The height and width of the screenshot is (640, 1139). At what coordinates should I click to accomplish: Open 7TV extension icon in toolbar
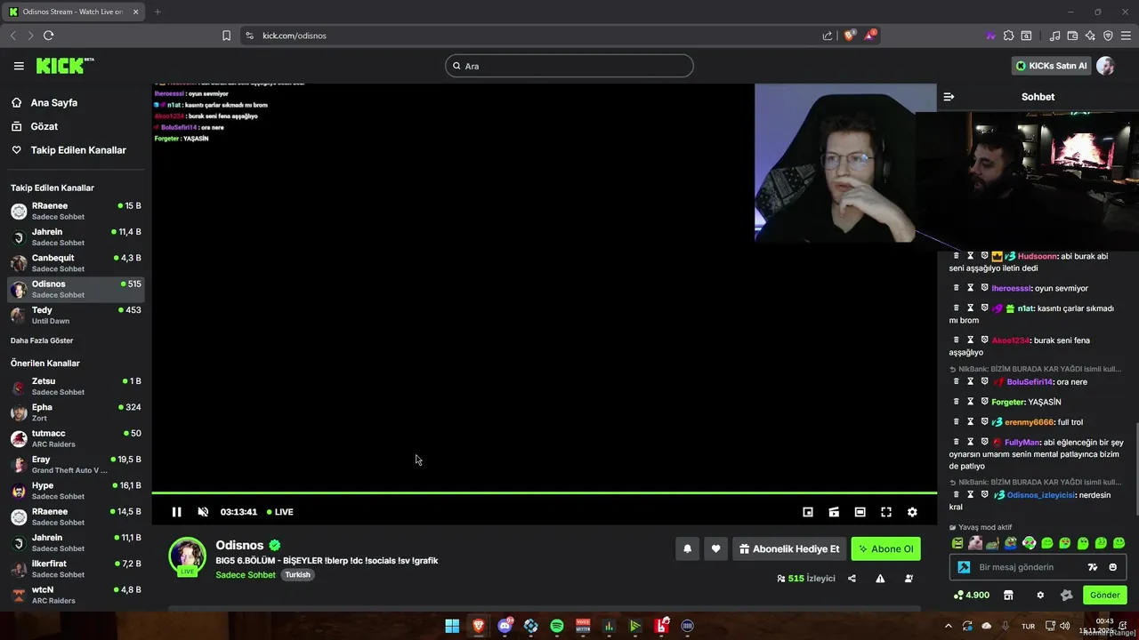coord(990,36)
